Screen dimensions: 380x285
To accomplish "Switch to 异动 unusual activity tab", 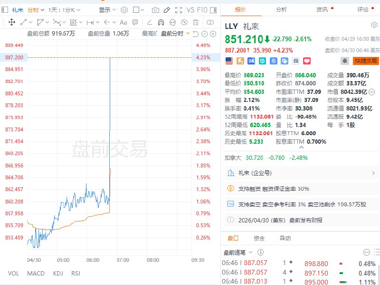I will pyautogui.click(x=285, y=239).
